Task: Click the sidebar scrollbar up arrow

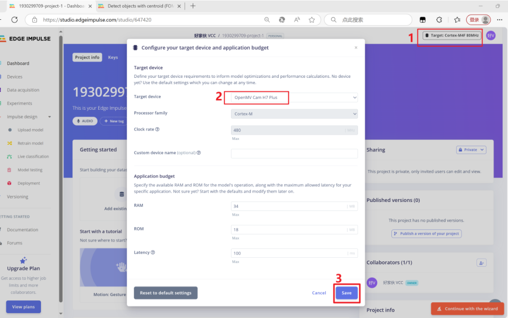Action: [x=61, y=31]
